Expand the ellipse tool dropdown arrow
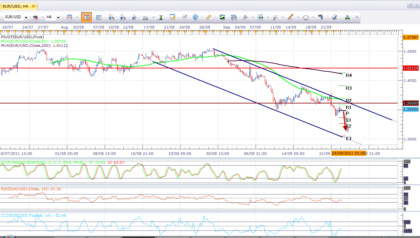 coord(313,17)
